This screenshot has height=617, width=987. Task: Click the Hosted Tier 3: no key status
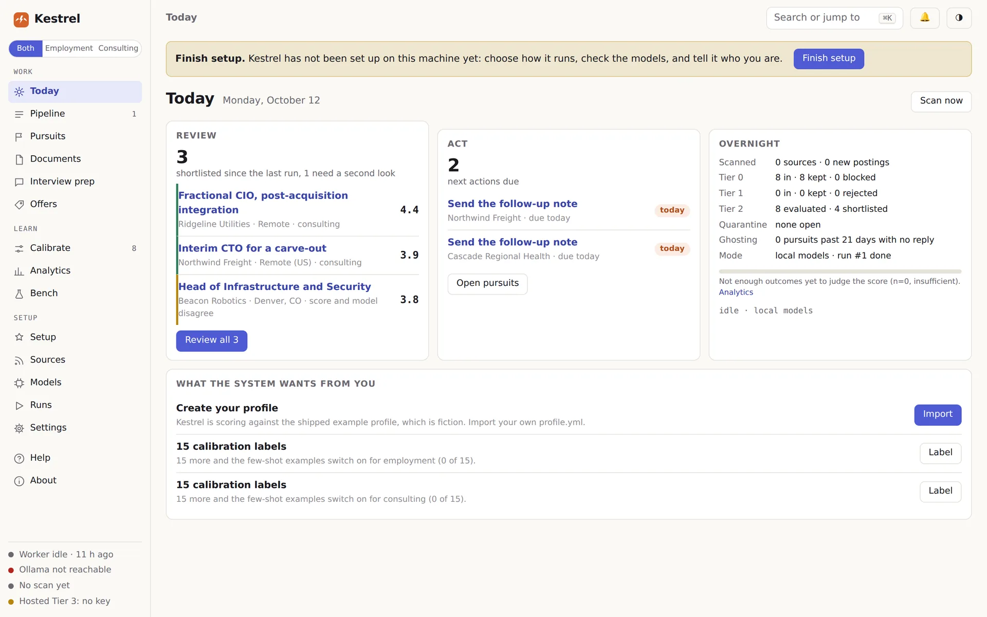[x=59, y=602]
